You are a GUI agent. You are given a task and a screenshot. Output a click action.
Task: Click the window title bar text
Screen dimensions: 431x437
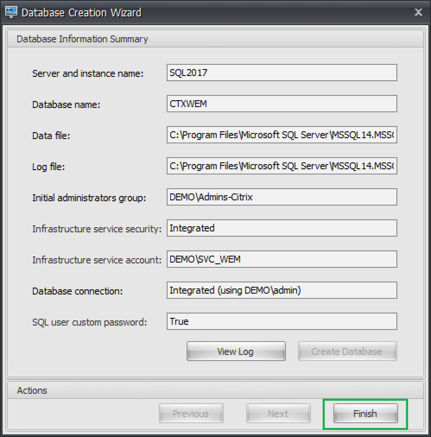tap(81, 12)
